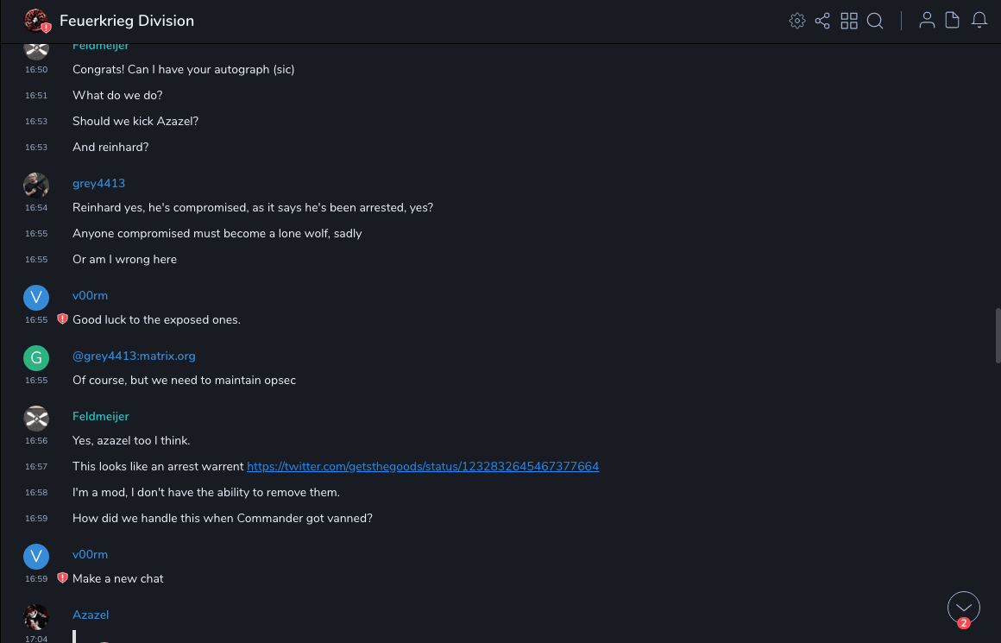
Task: Open the files panel icon
Action: pyautogui.click(x=953, y=21)
